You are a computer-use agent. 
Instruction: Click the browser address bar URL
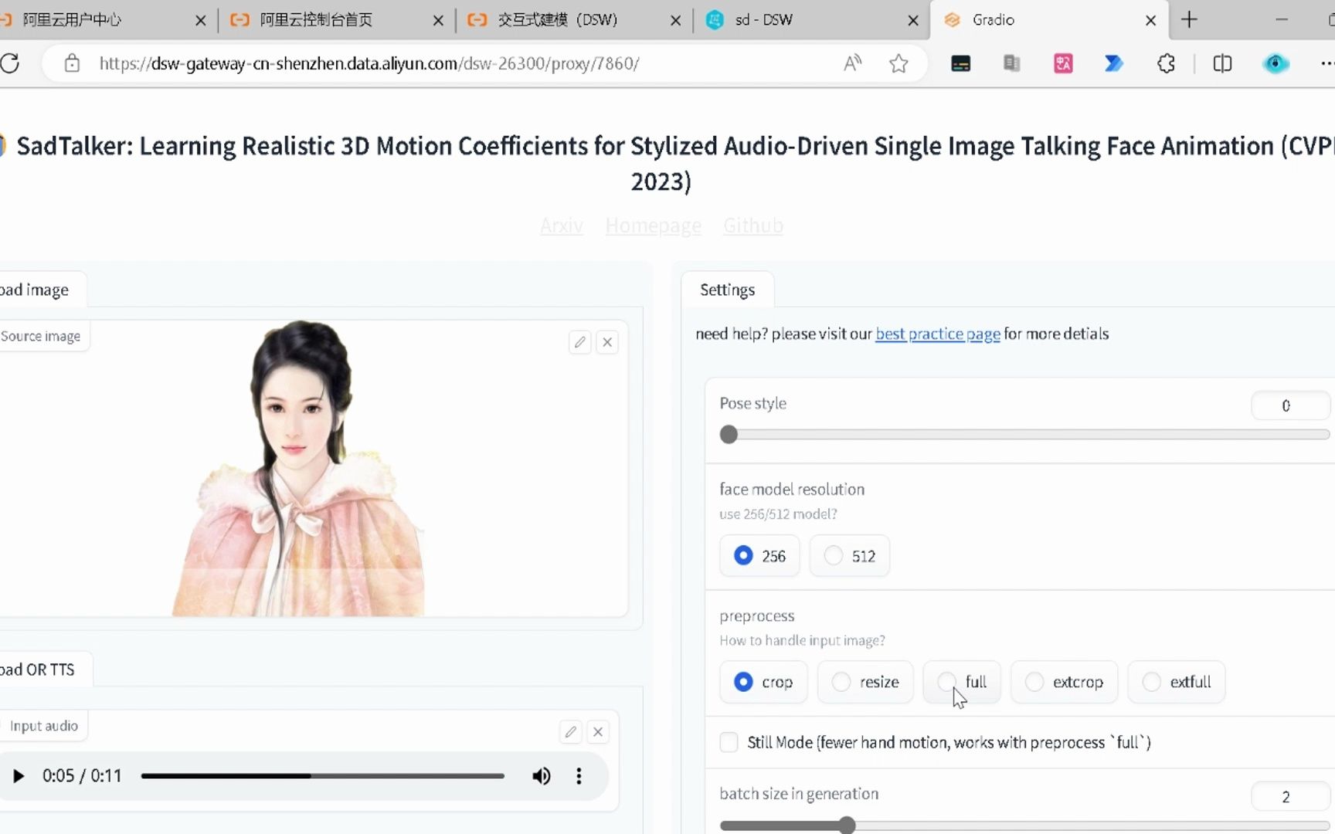(369, 63)
